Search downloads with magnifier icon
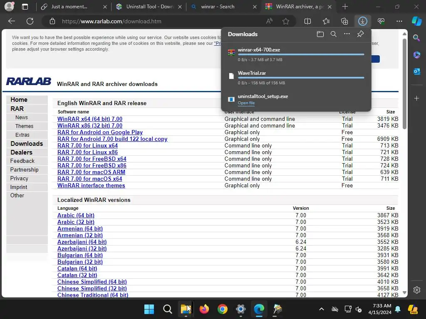The image size is (426, 319). [x=334, y=34]
